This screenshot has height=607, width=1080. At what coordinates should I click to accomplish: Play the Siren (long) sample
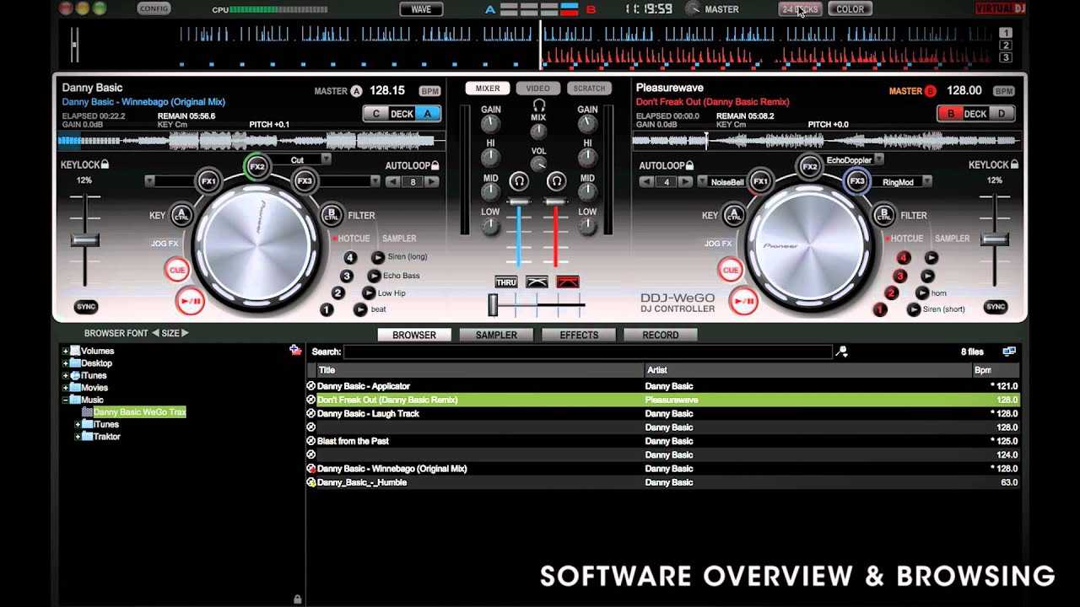(378, 257)
